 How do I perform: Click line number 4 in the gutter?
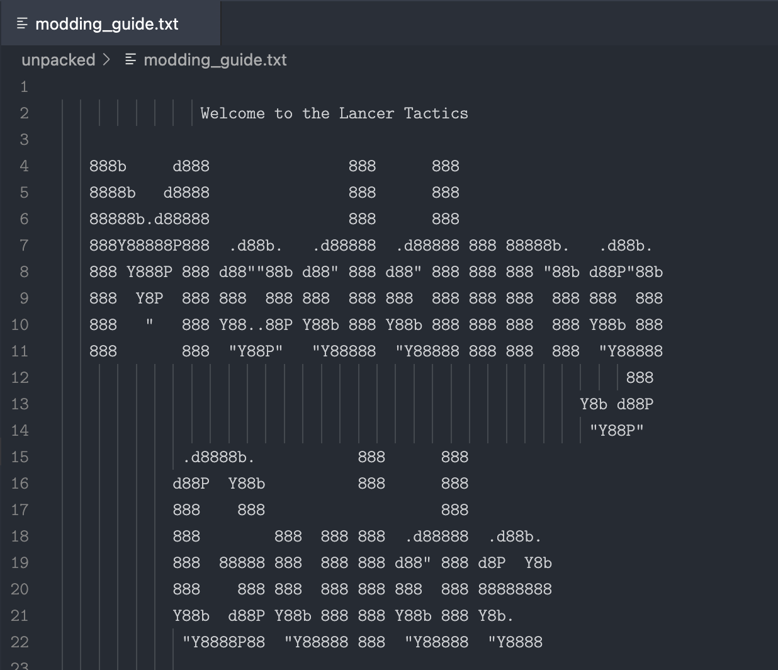point(24,166)
